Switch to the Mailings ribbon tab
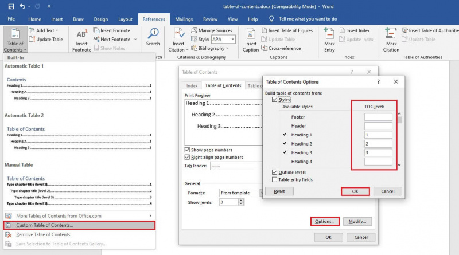 pos(184,19)
